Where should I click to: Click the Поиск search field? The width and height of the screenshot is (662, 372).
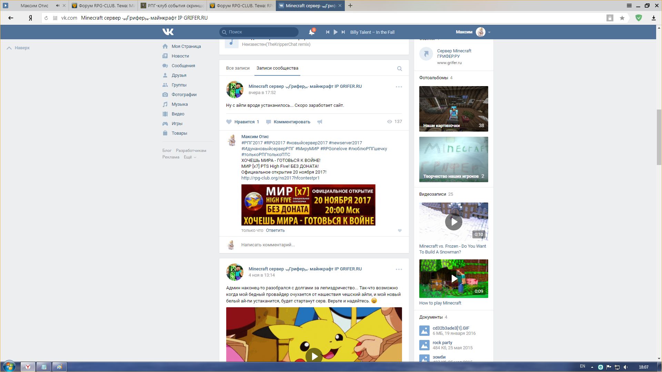click(x=259, y=32)
